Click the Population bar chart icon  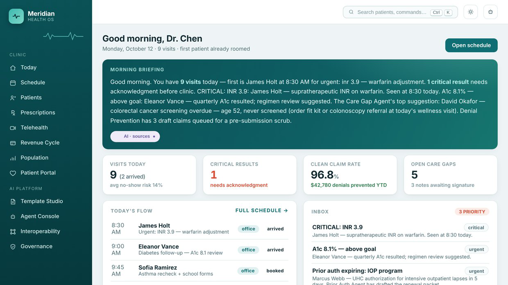pyautogui.click(x=13, y=158)
